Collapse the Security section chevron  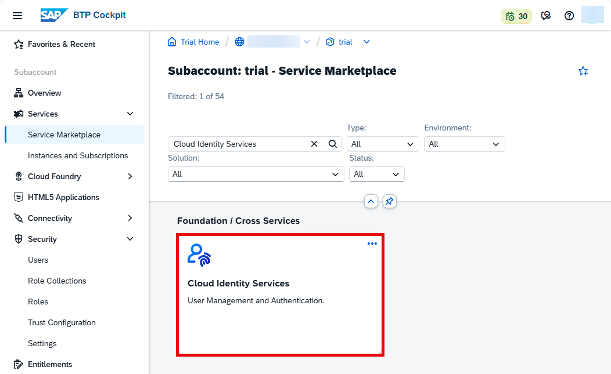pos(130,239)
